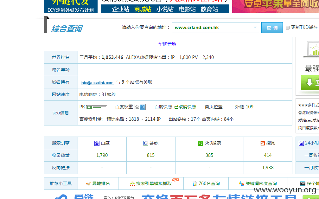Open the 企业站 banner tab

coord(121,9)
